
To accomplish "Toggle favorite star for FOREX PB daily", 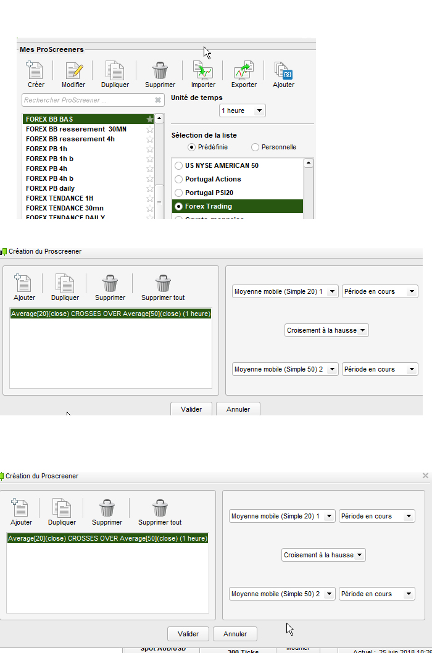I will coord(149,188).
